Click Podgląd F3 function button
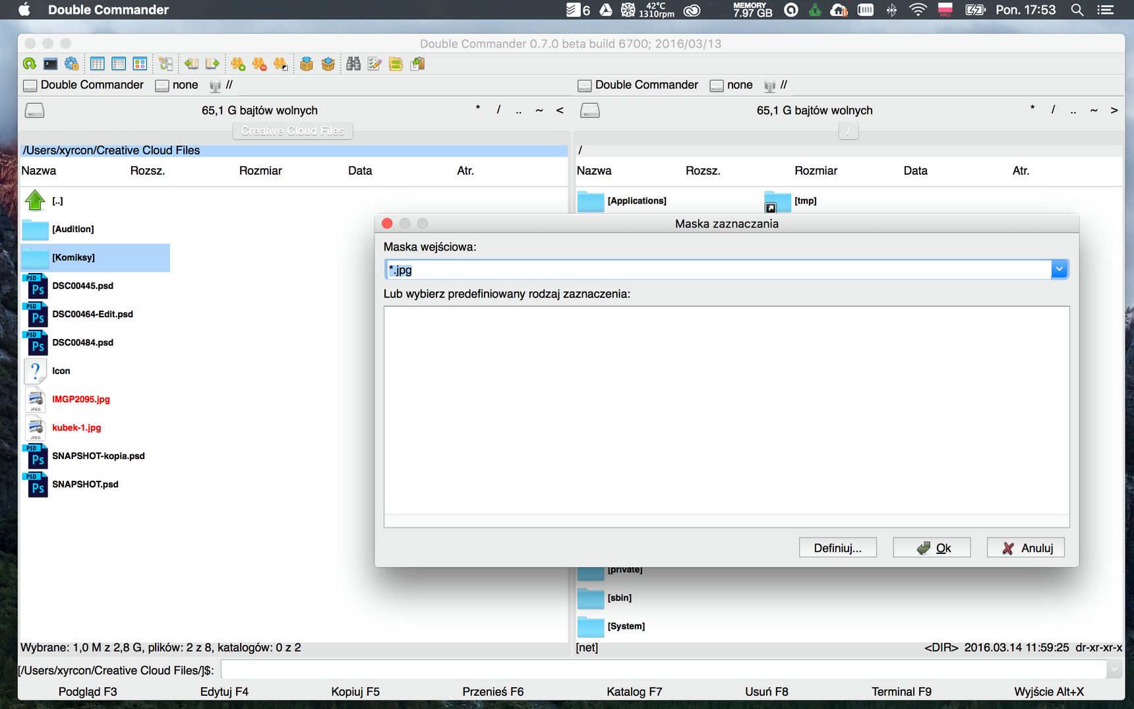 [88, 692]
